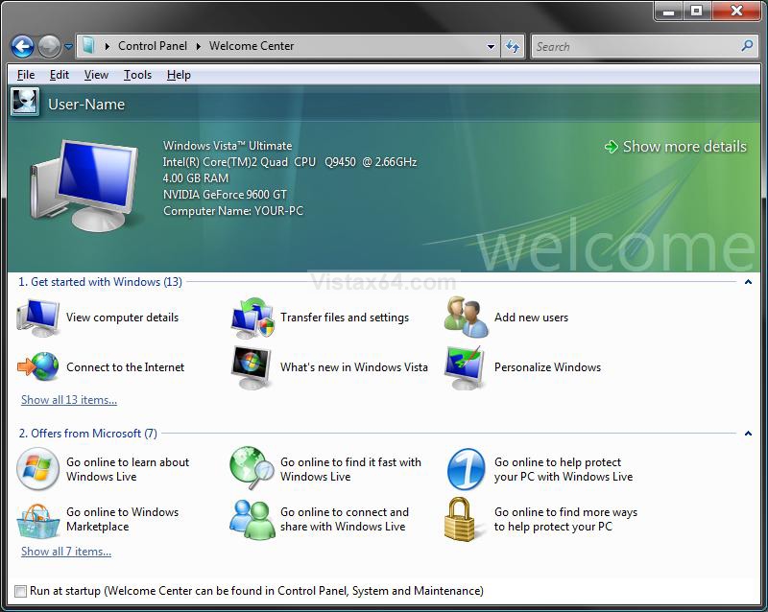The image size is (768, 612).
Task: Open the View computer details icon
Action: (38, 318)
